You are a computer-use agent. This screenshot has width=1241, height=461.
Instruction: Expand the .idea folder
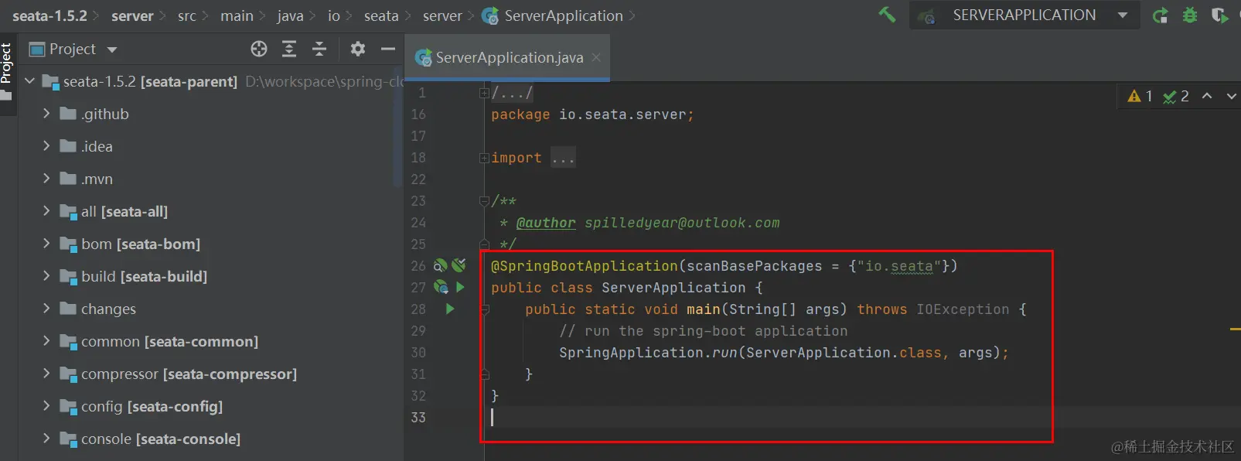point(46,145)
